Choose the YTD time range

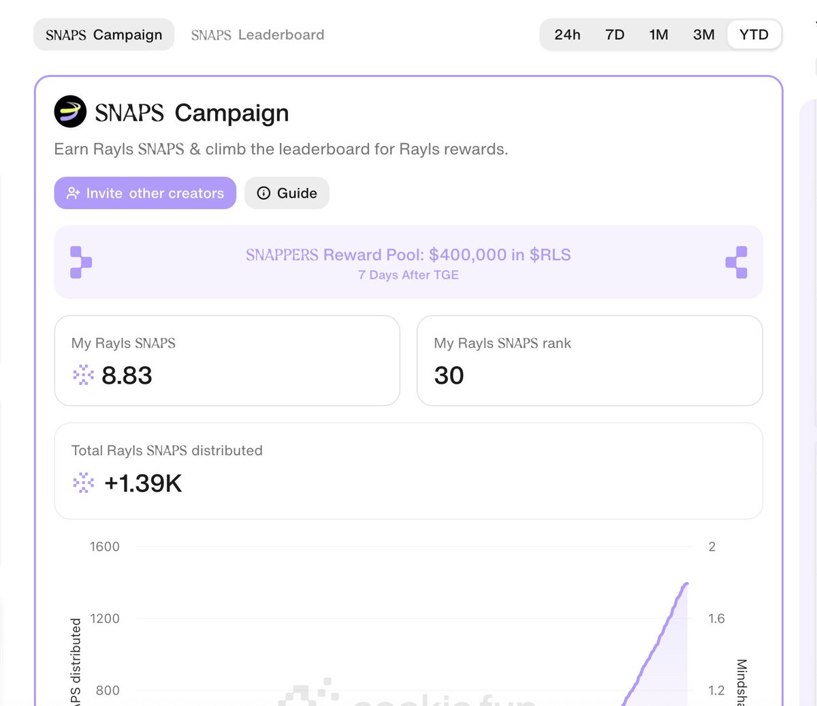754,35
